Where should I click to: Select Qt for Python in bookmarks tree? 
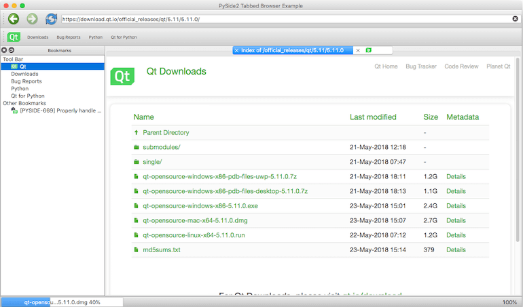pos(28,96)
